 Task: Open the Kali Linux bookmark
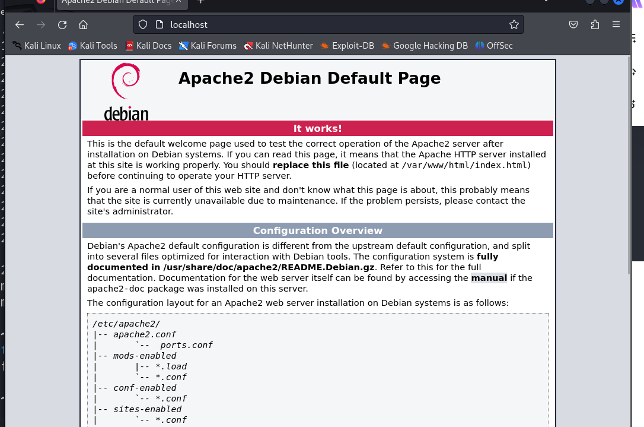point(37,46)
